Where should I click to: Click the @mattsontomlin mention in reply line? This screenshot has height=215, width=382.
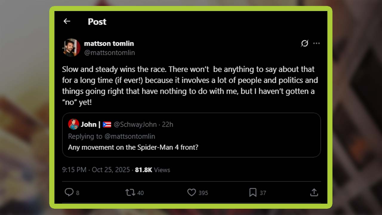pyautogui.click(x=130, y=136)
